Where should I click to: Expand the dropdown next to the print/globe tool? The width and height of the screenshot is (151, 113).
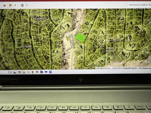coord(27,5)
